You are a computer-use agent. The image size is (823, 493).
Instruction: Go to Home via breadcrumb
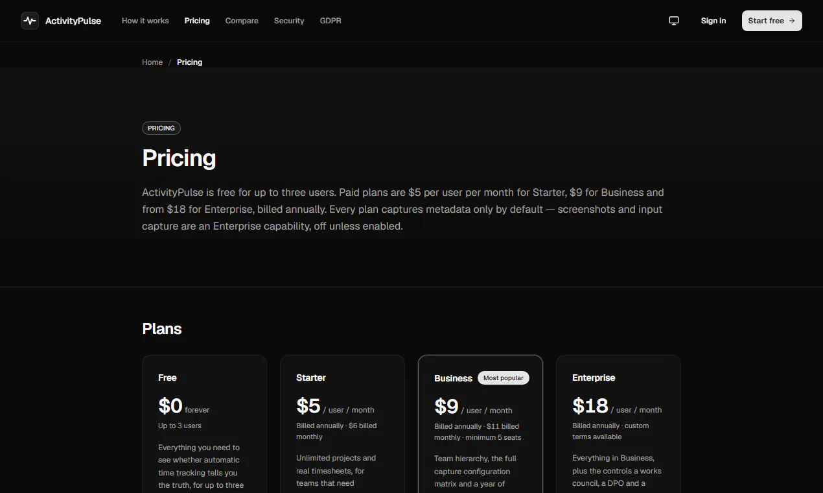click(152, 62)
